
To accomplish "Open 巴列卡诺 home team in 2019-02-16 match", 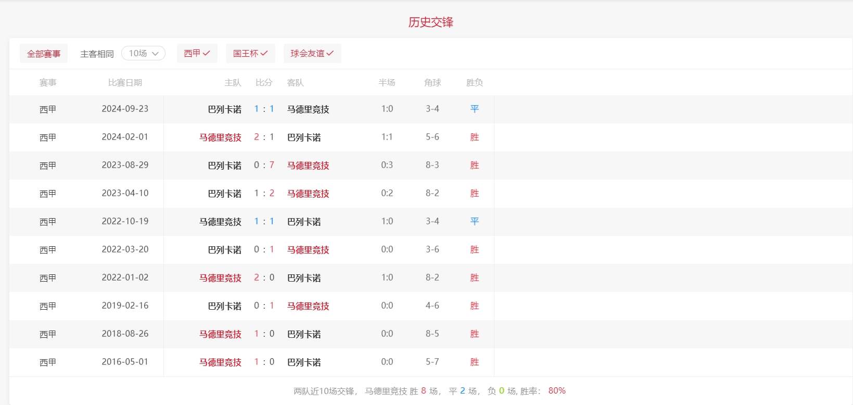I will (224, 306).
